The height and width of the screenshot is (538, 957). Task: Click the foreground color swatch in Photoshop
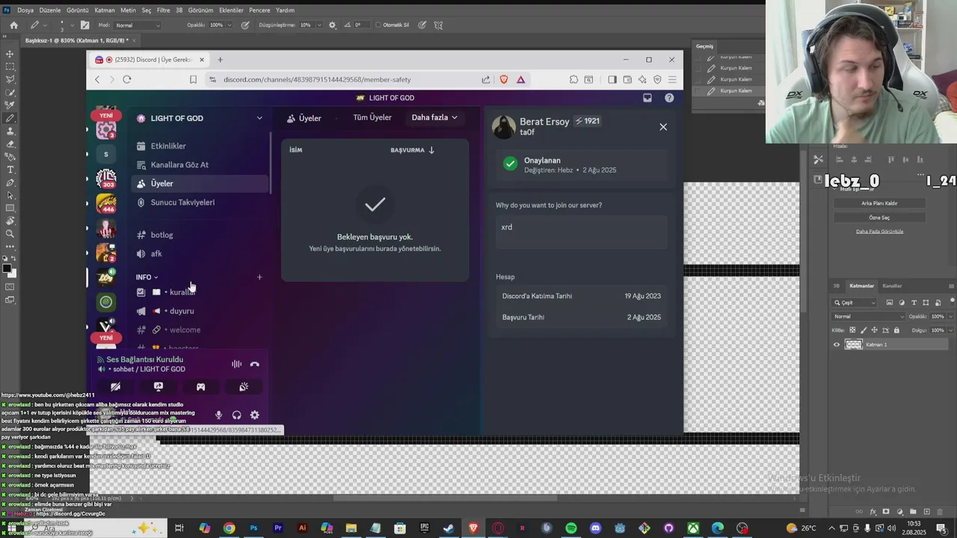[x=7, y=268]
